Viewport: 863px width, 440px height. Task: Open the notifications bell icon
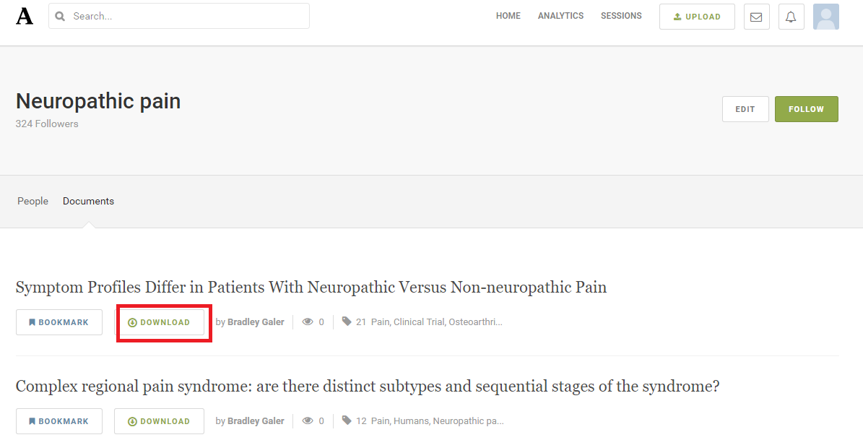(791, 17)
